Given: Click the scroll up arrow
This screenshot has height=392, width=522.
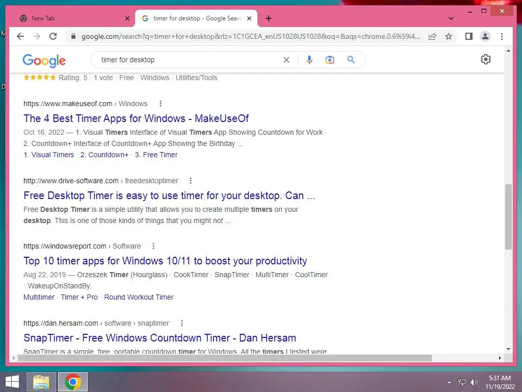Looking at the screenshot, I should click(508, 51).
